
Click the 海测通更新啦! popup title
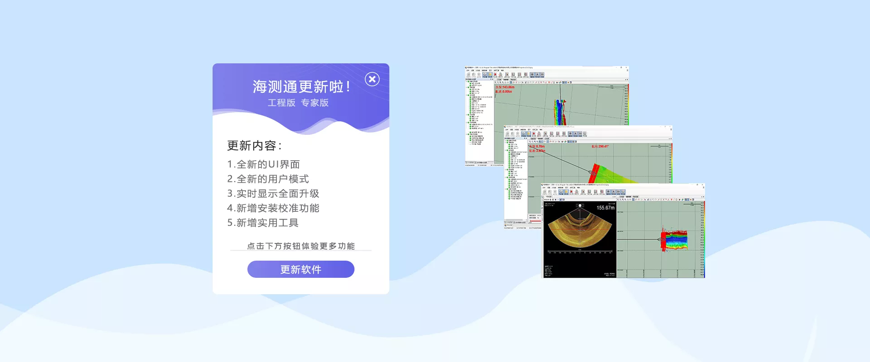[x=301, y=86]
